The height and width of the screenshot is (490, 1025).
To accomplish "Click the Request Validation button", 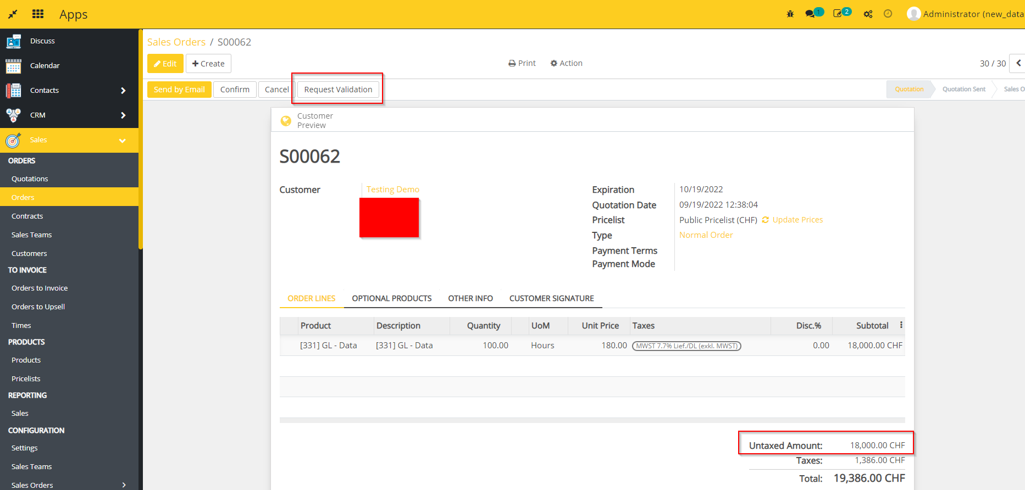I will click(338, 90).
